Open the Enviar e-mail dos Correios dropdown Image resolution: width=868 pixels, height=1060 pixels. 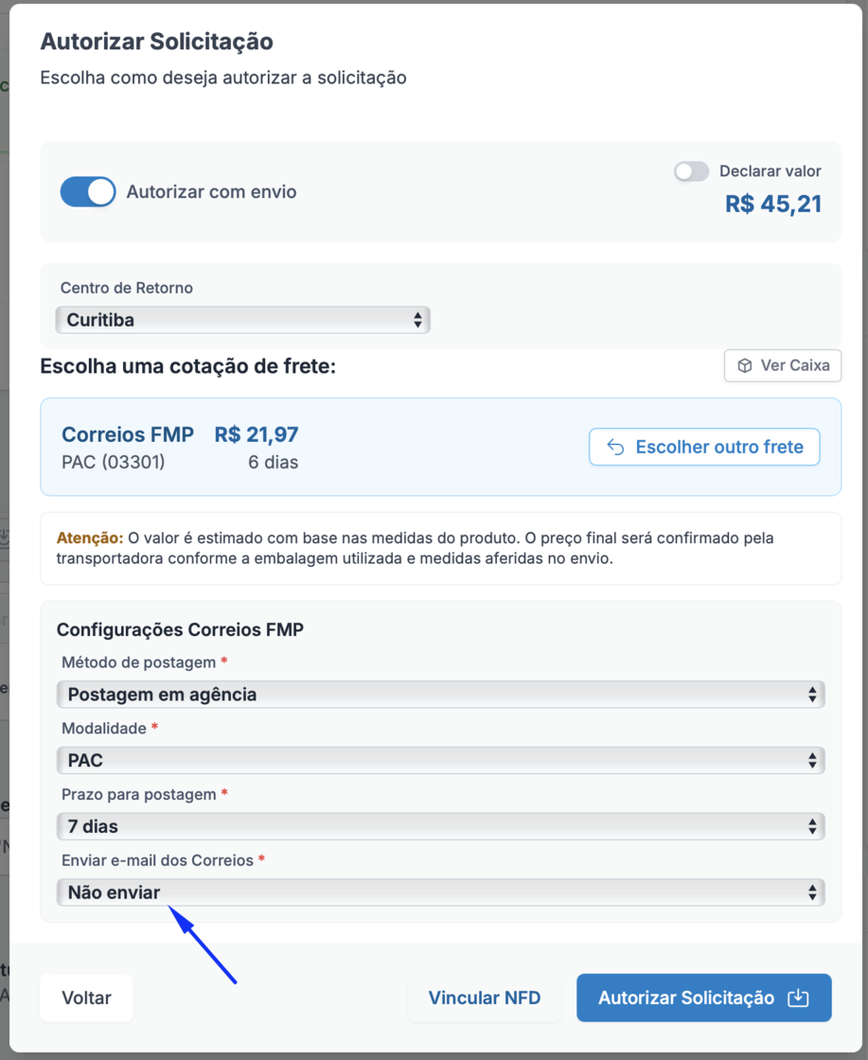pos(440,892)
